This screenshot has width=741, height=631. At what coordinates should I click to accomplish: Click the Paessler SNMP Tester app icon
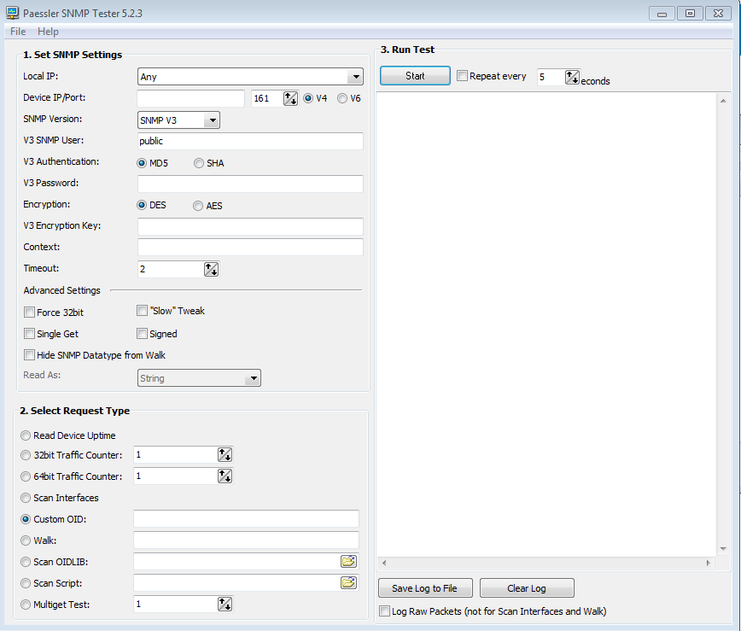12,13
